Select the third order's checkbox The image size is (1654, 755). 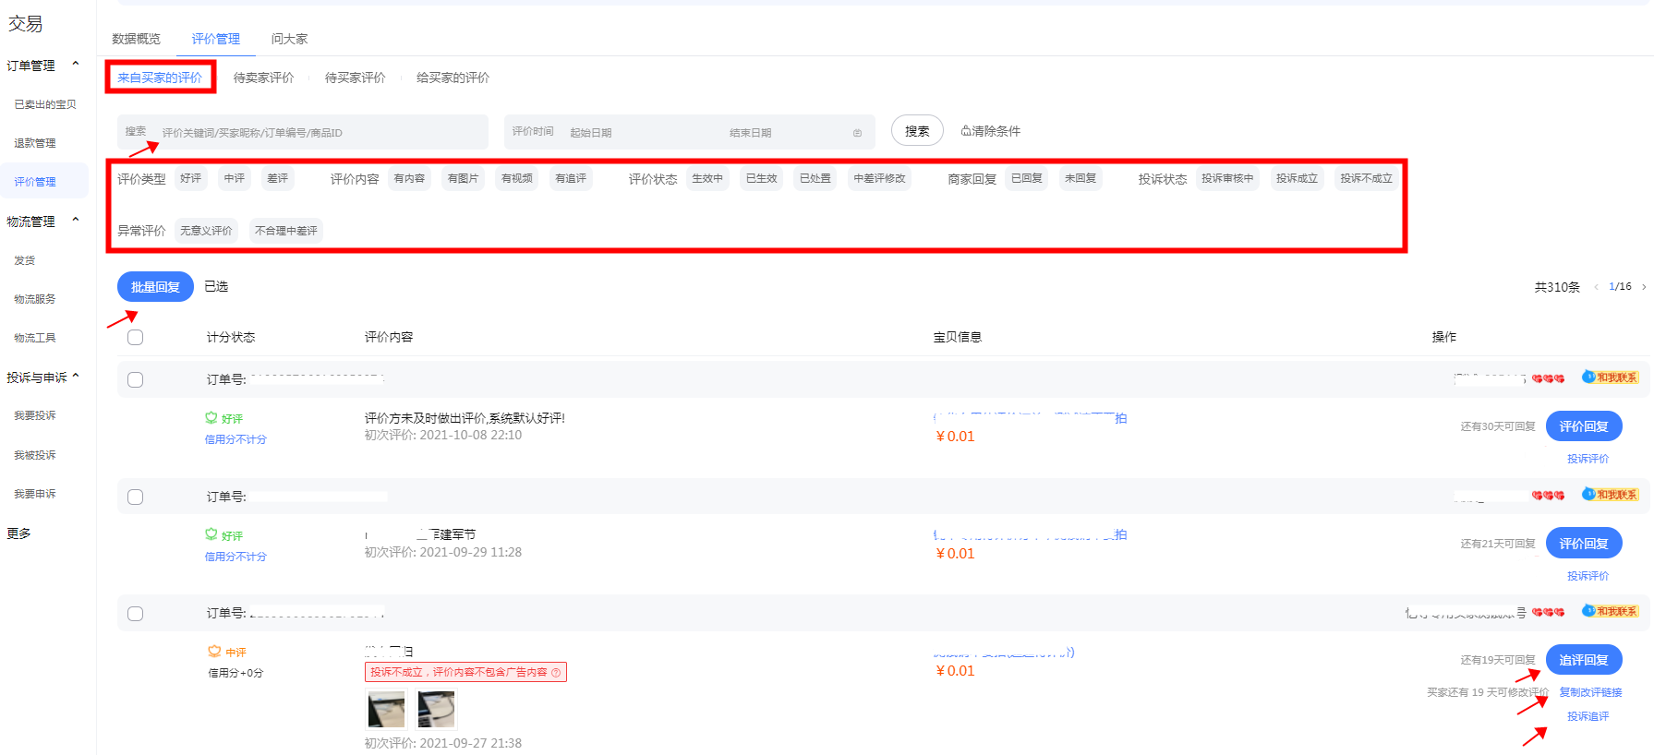pyautogui.click(x=136, y=614)
